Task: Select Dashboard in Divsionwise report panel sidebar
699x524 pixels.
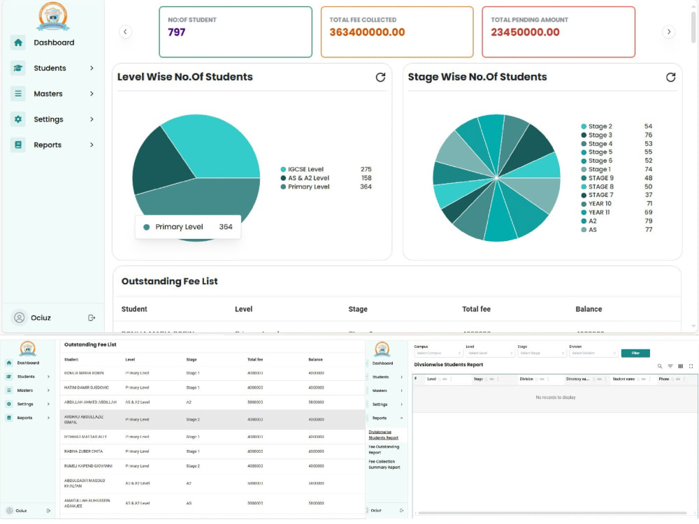Action: (x=382, y=363)
